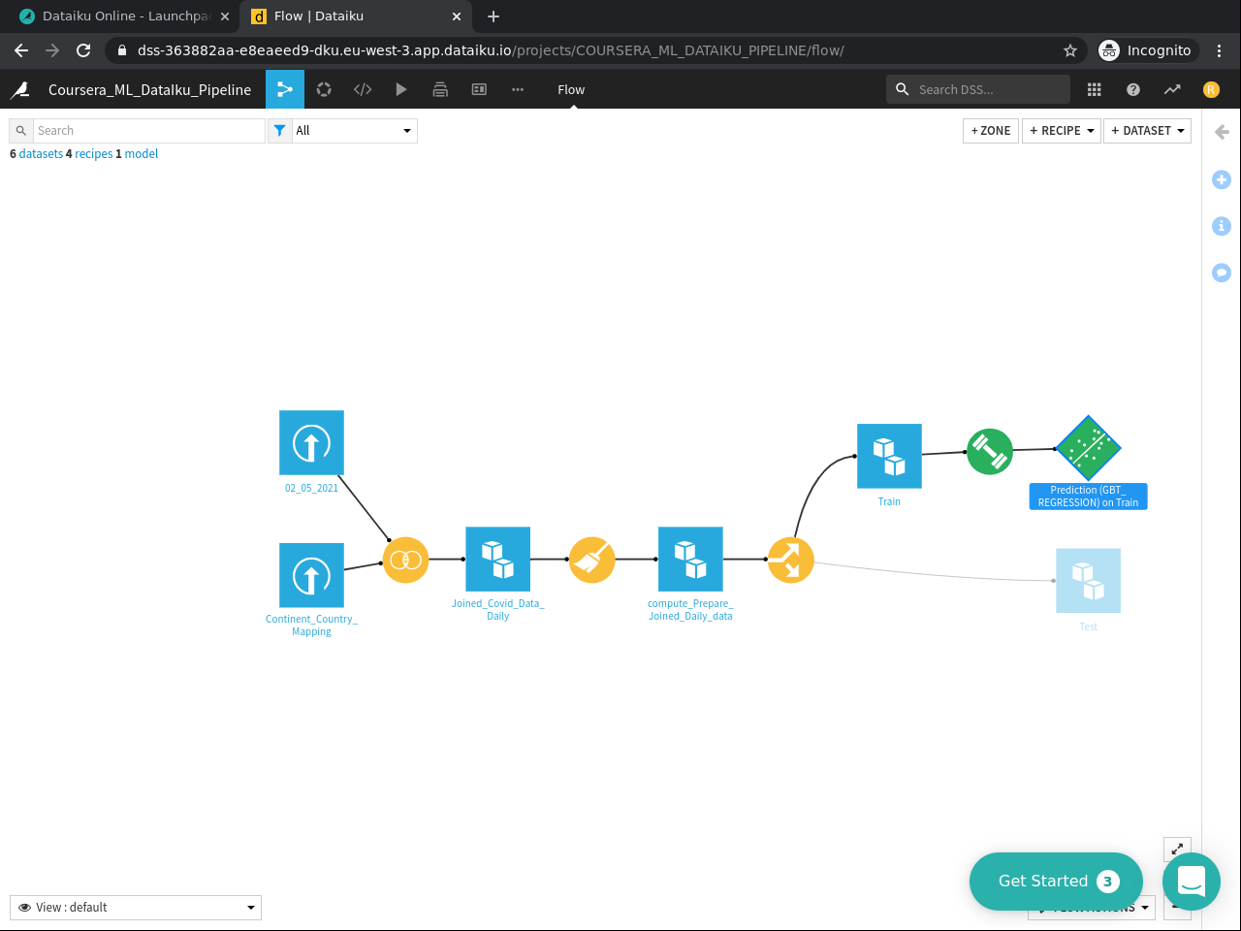Click the flow filter funnel icon
1241x931 pixels.
[279, 131]
